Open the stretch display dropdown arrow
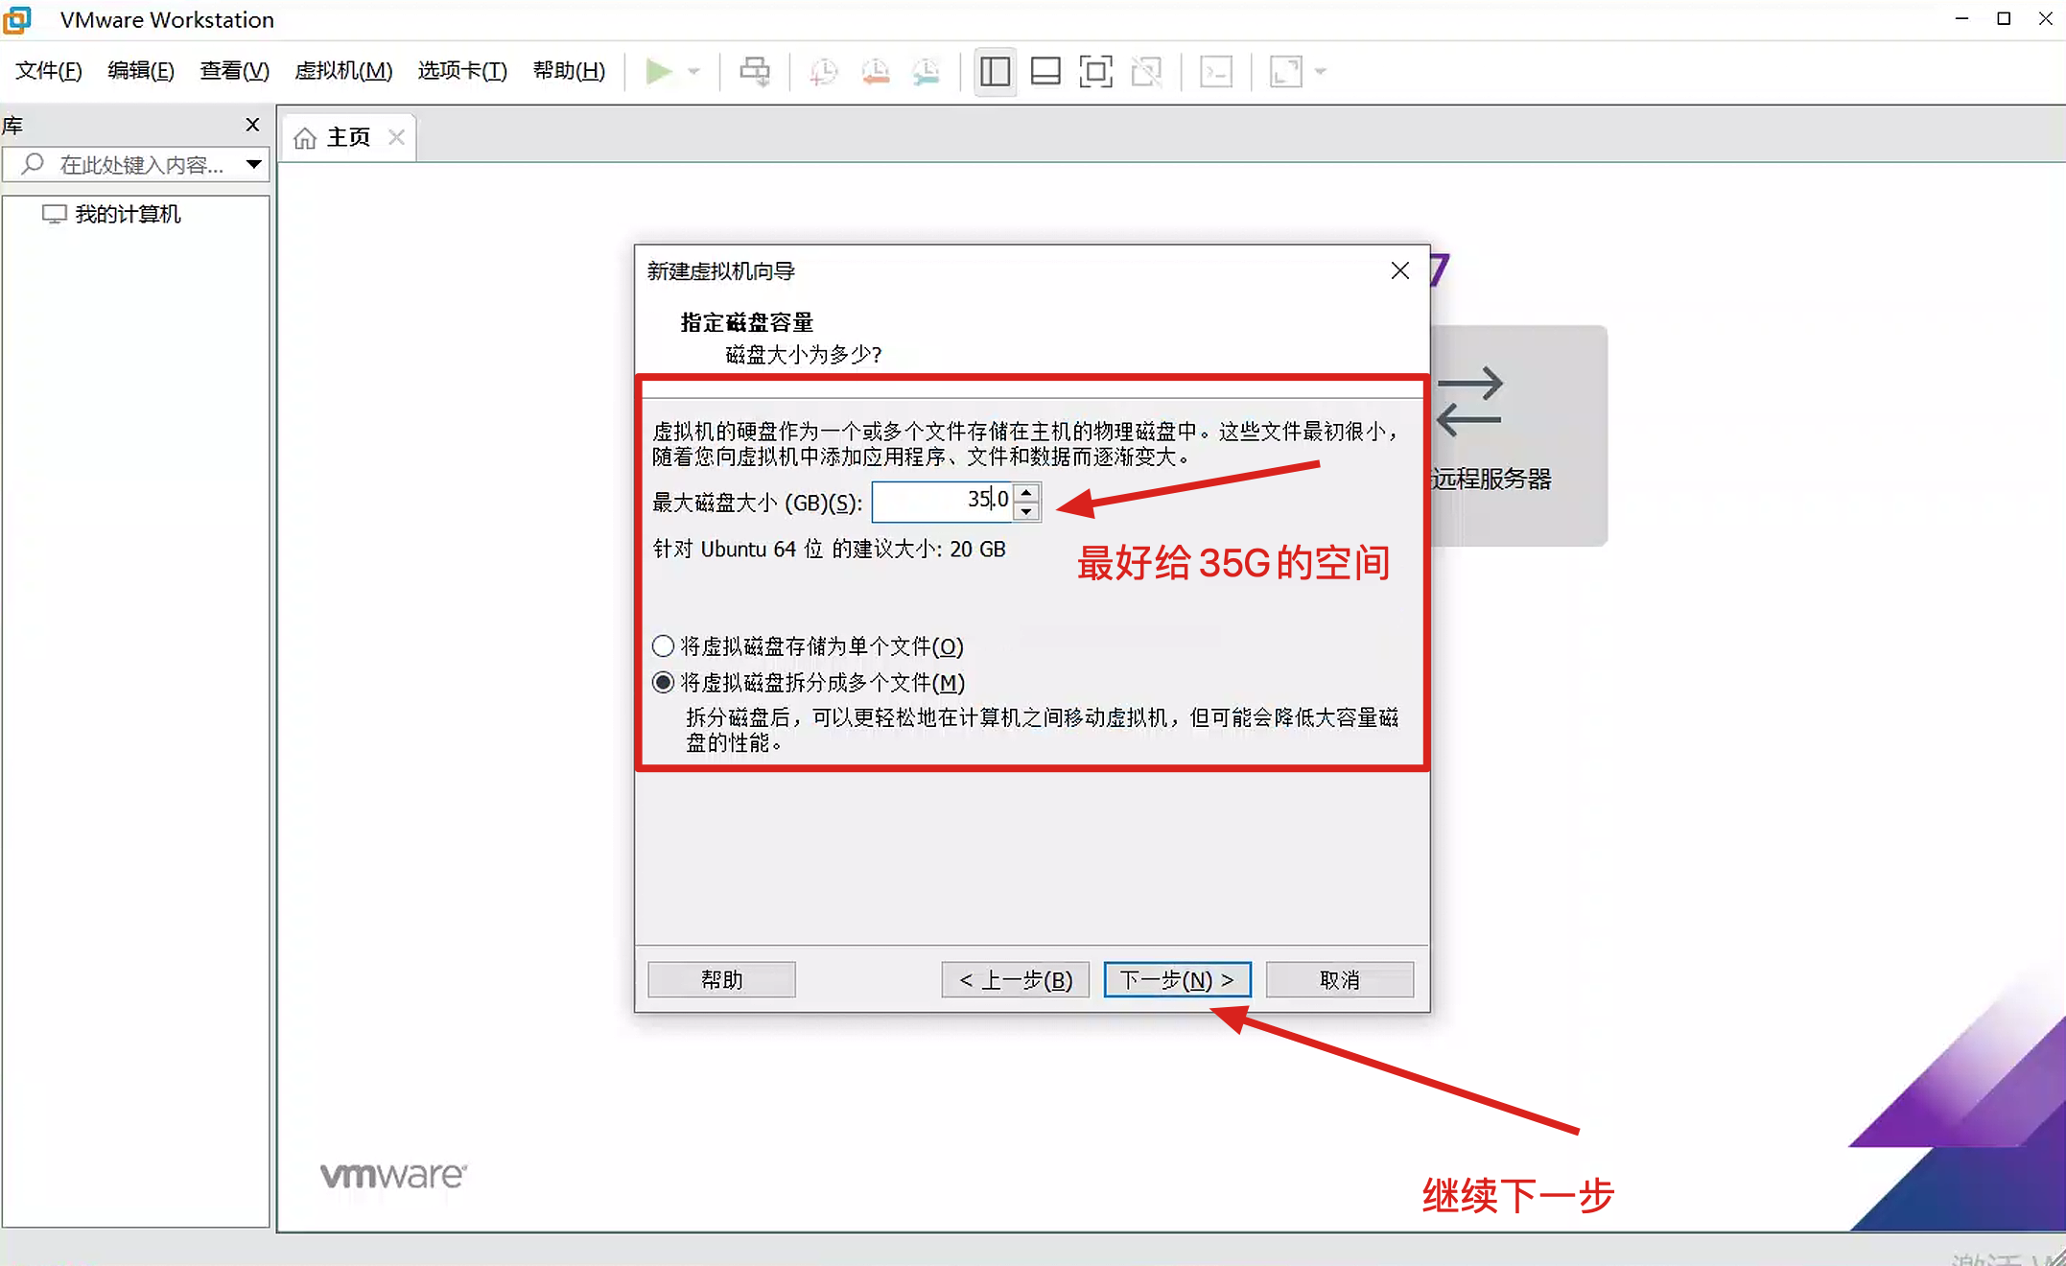The image size is (2066, 1266). click(x=1321, y=71)
